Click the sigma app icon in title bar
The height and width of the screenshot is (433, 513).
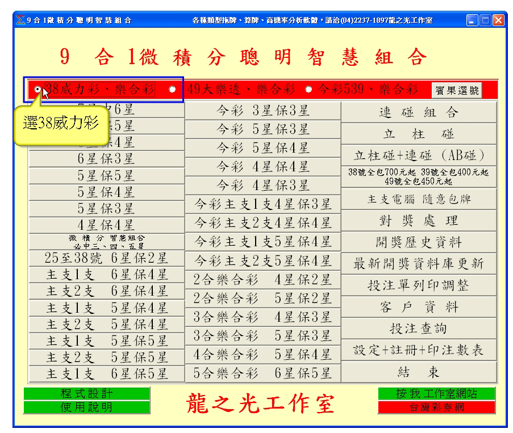[x=20, y=20]
